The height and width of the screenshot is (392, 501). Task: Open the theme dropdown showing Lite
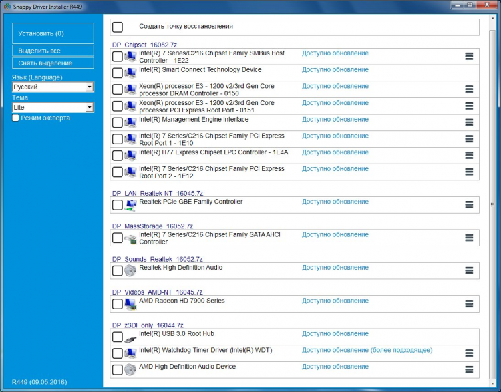53,108
